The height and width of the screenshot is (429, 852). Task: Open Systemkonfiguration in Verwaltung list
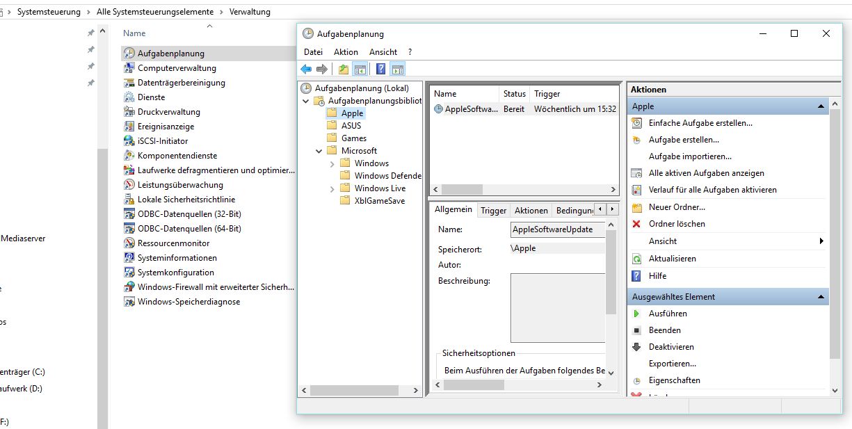point(176,273)
